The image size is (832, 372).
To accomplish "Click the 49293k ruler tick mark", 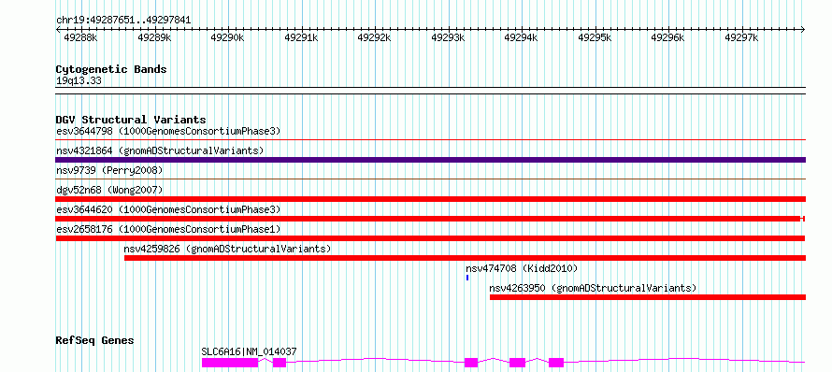I will (x=449, y=30).
